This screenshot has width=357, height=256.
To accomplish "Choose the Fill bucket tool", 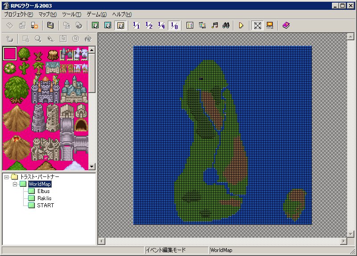I will pos(88,39).
